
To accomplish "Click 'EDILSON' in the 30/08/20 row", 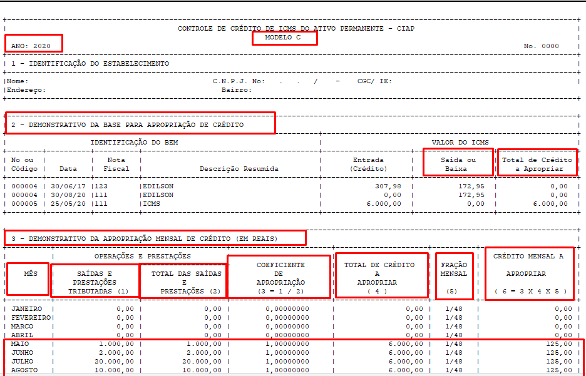I will (158, 195).
